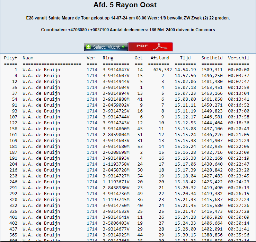Open Ver link 1714 in row with ring 3-9314744V
Viewport: 256px width, 242px height.
[x=92, y=117]
